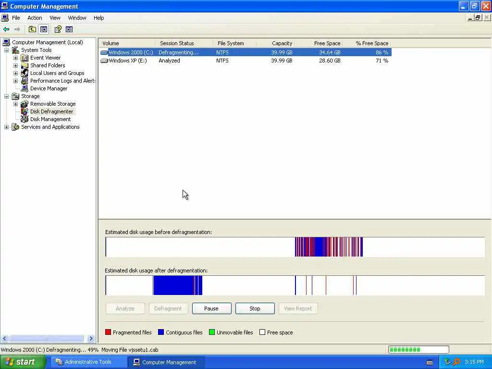The width and height of the screenshot is (492, 369).
Task: Open the View menu
Action: tap(55, 18)
